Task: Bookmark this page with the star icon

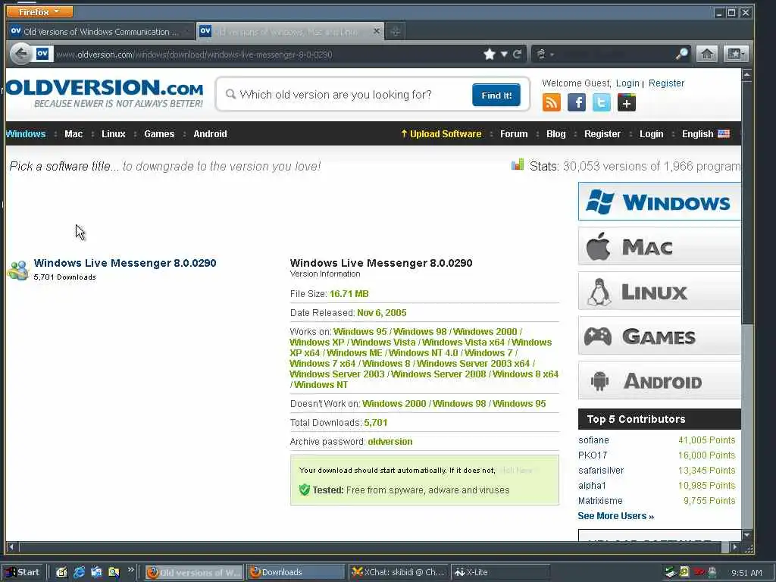Action: click(x=489, y=54)
